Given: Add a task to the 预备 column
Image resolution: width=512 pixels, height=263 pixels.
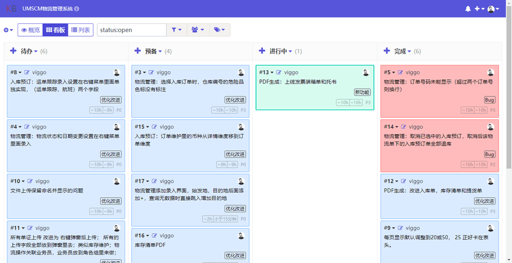Looking at the screenshot, I should [x=138, y=51].
